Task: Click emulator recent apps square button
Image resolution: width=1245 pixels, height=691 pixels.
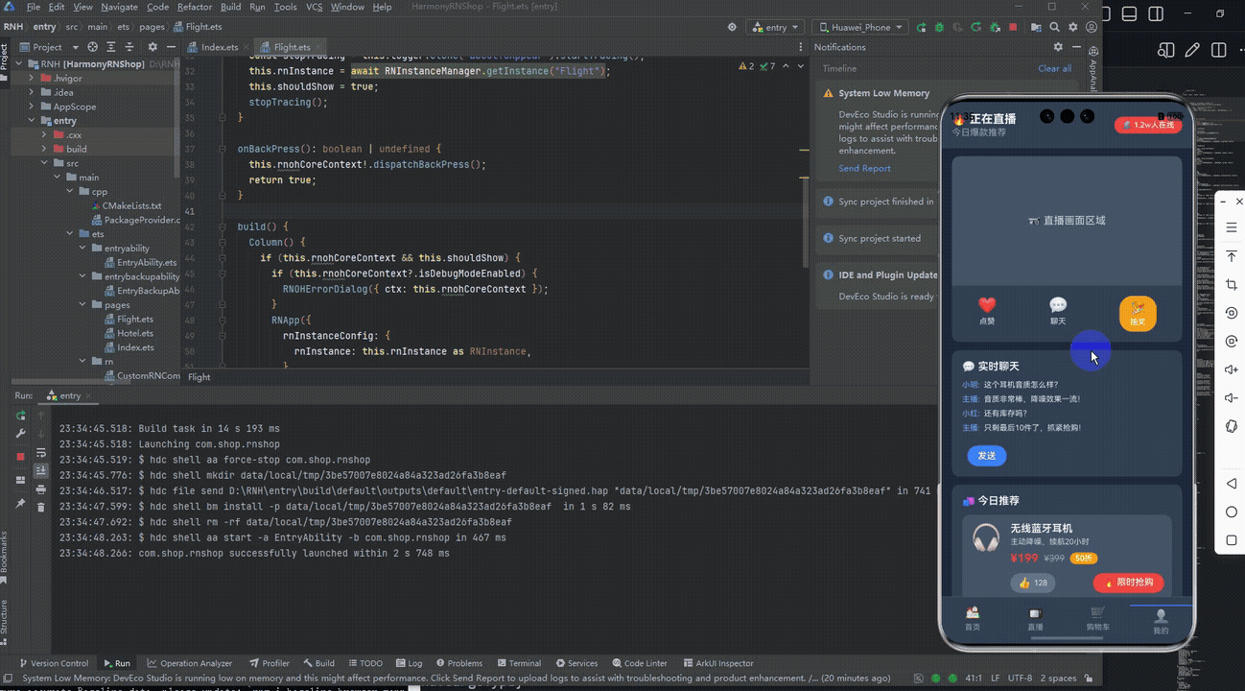Action: (x=1232, y=539)
